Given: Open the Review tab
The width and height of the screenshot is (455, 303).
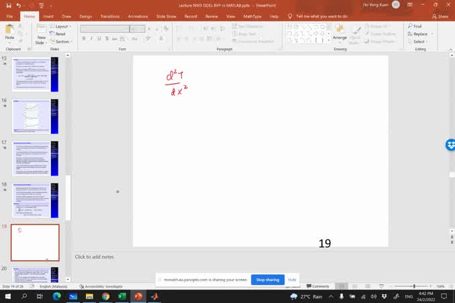Looking at the screenshot, I should (x=211, y=17).
